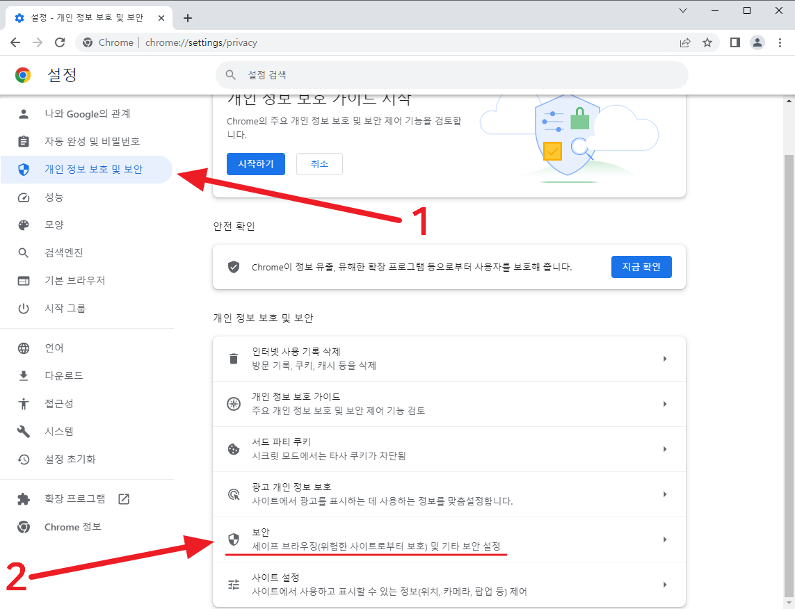Click the 설정 검색 input field
Viewport: 795px width, 609px height.
(x=451, y=75)
